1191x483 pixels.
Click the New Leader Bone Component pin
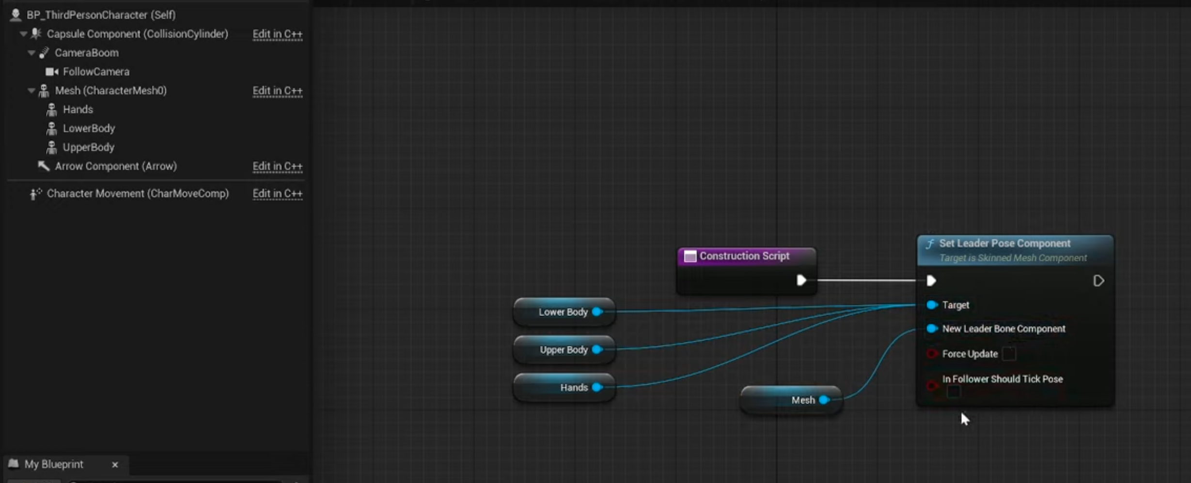click(x=932, y=329)
